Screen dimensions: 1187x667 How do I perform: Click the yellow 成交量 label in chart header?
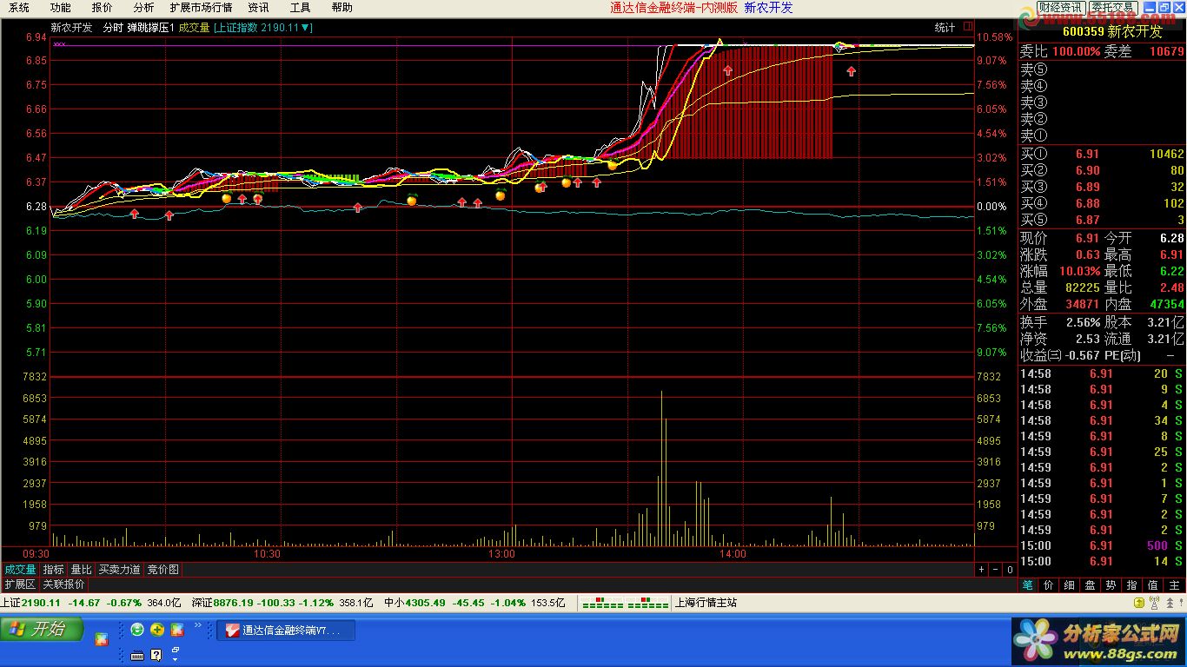pos(195,28)
